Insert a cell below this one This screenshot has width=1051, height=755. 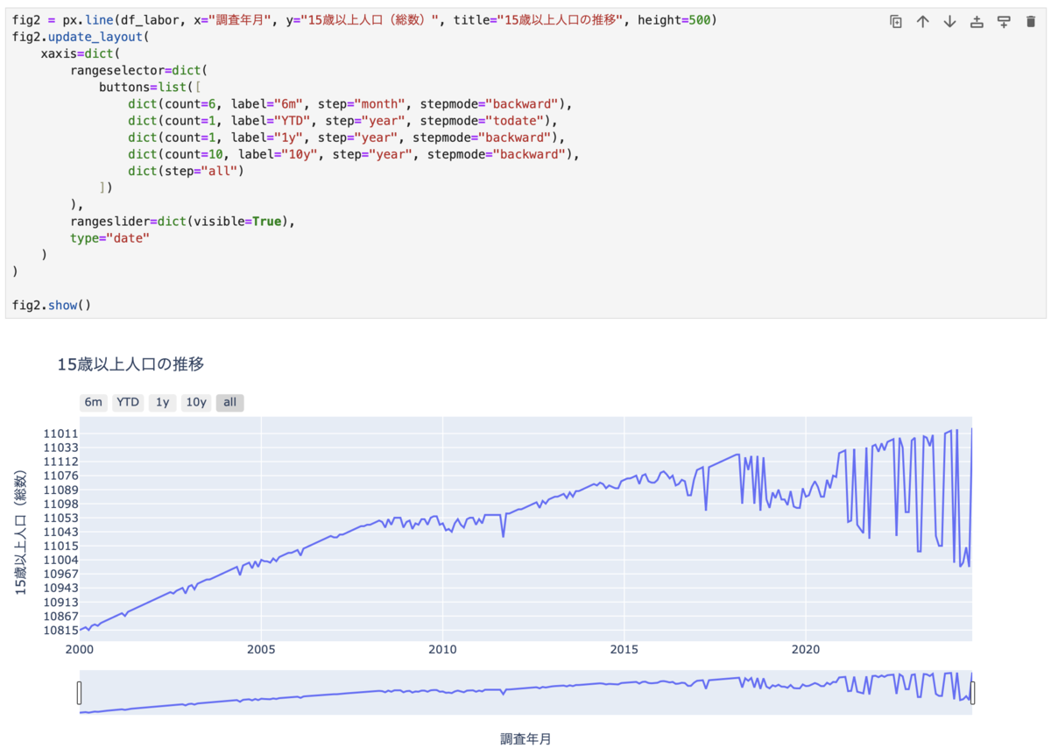pyautogui.click(x=1004, y=22)
